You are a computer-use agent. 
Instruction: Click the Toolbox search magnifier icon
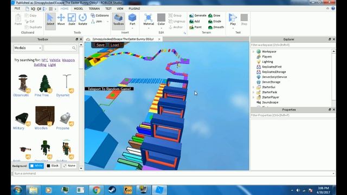[74, 48]
